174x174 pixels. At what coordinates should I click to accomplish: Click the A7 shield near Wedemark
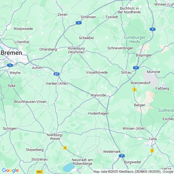(122, 156)
